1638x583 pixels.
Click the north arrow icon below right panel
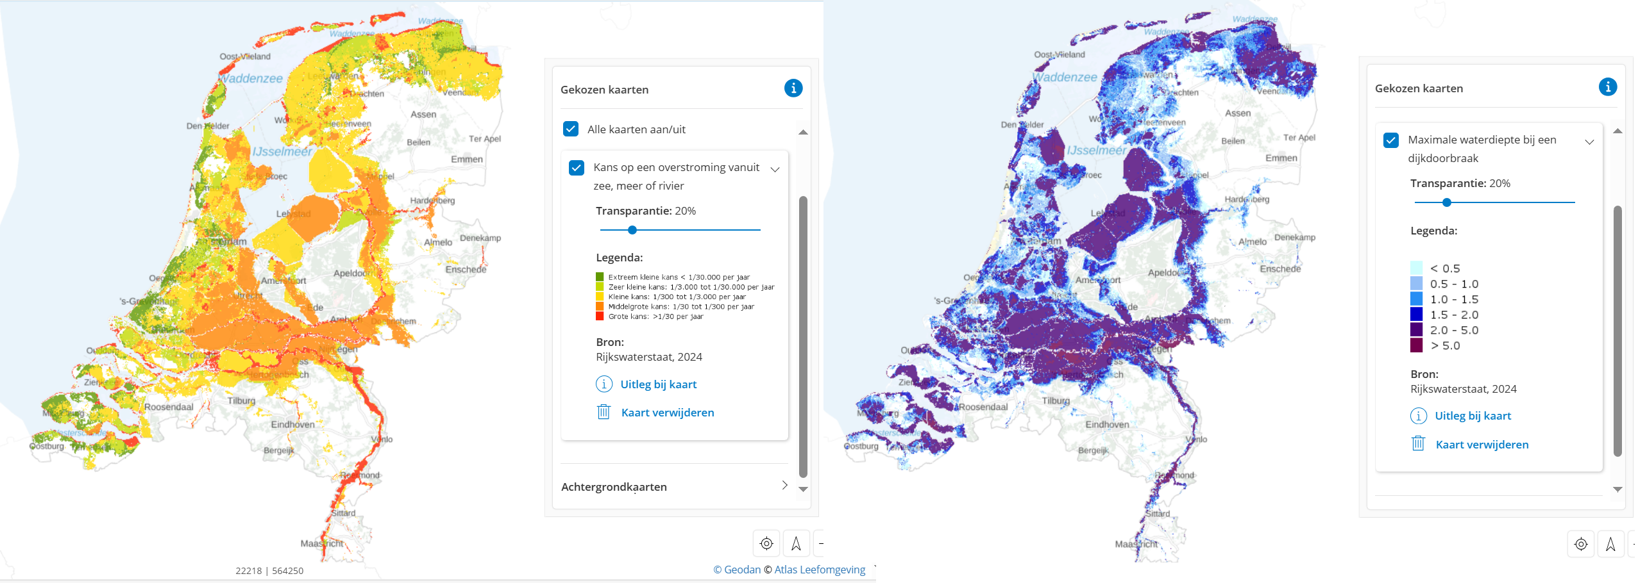click(x=1610, y=545)
